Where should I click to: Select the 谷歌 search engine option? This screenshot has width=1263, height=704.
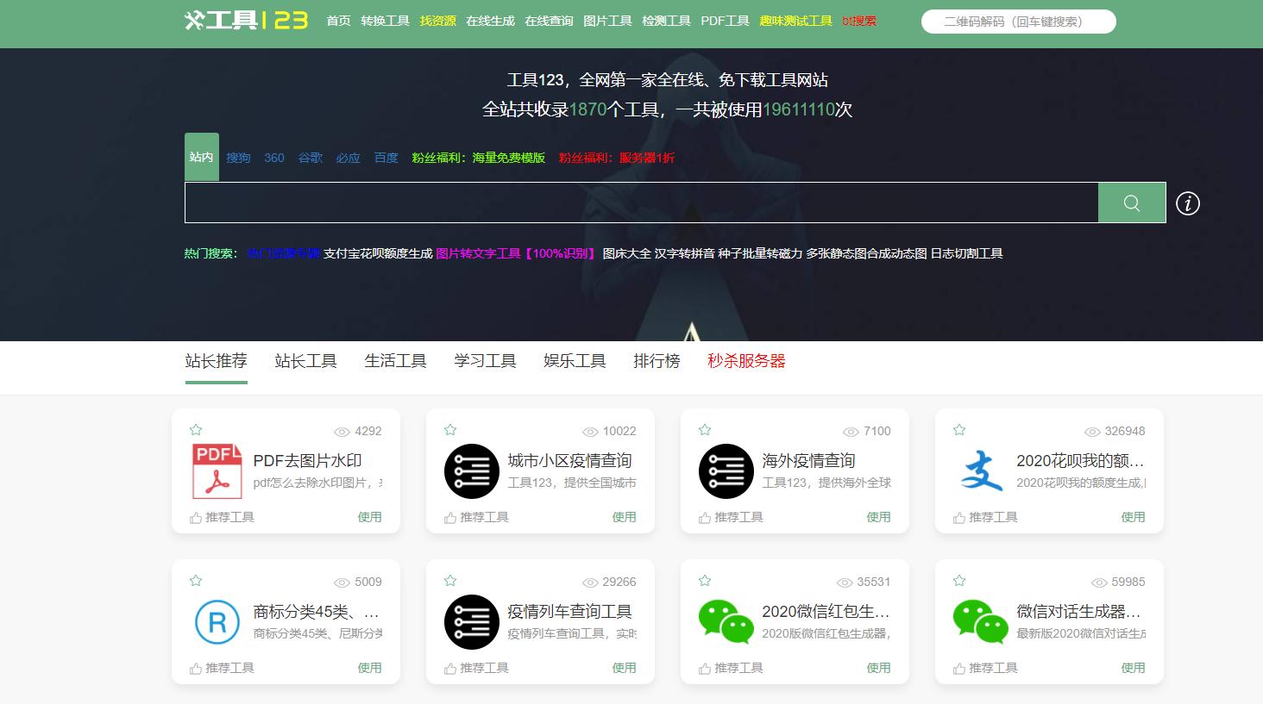[310, 158]
